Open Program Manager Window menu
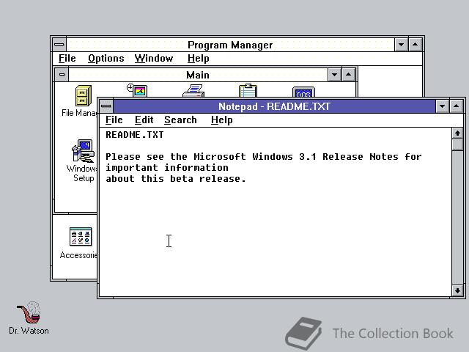This screenshot has width=469, height=352. pos(154,59)
